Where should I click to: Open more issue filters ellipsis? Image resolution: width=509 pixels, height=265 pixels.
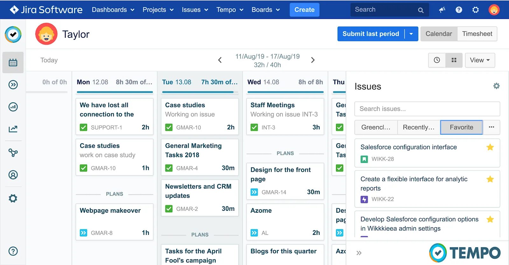click(x=492, y=127)
